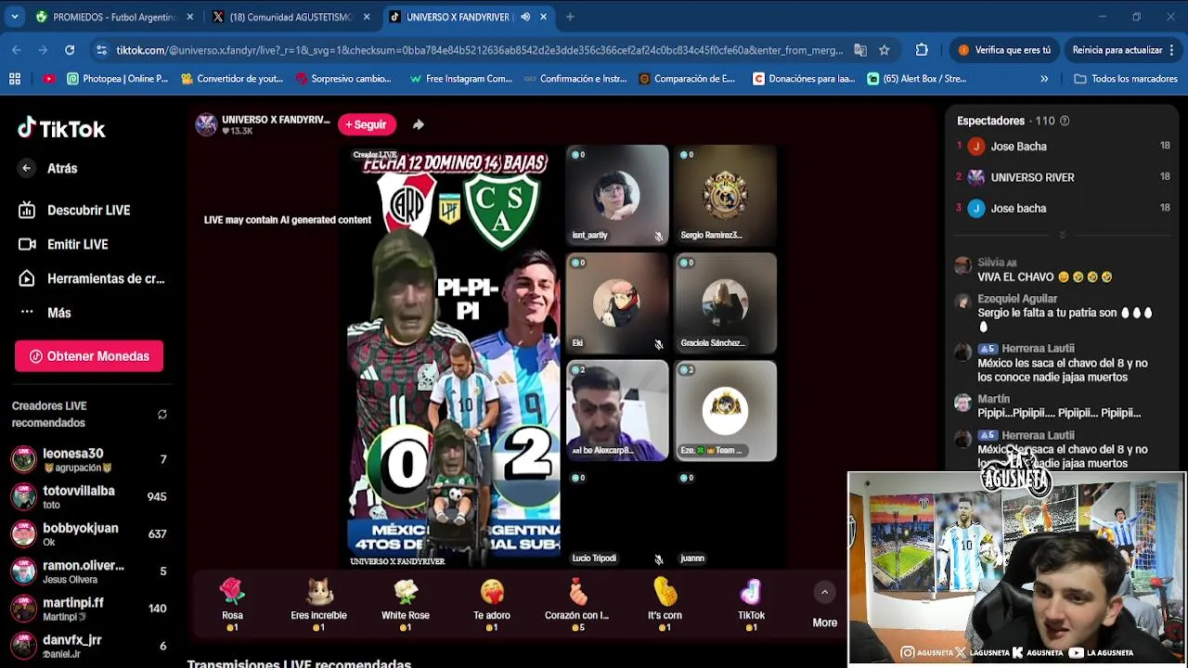Viewport: 1188px width, 668px height.
Task: Click muted mic on isnt_aartly tile
Action: click(x=658, y=237)
